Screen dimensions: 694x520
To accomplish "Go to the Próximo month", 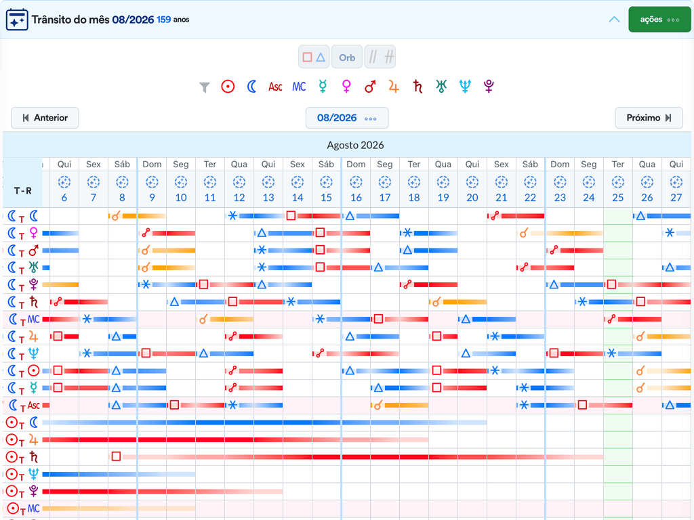I will [x=649, y=118].
